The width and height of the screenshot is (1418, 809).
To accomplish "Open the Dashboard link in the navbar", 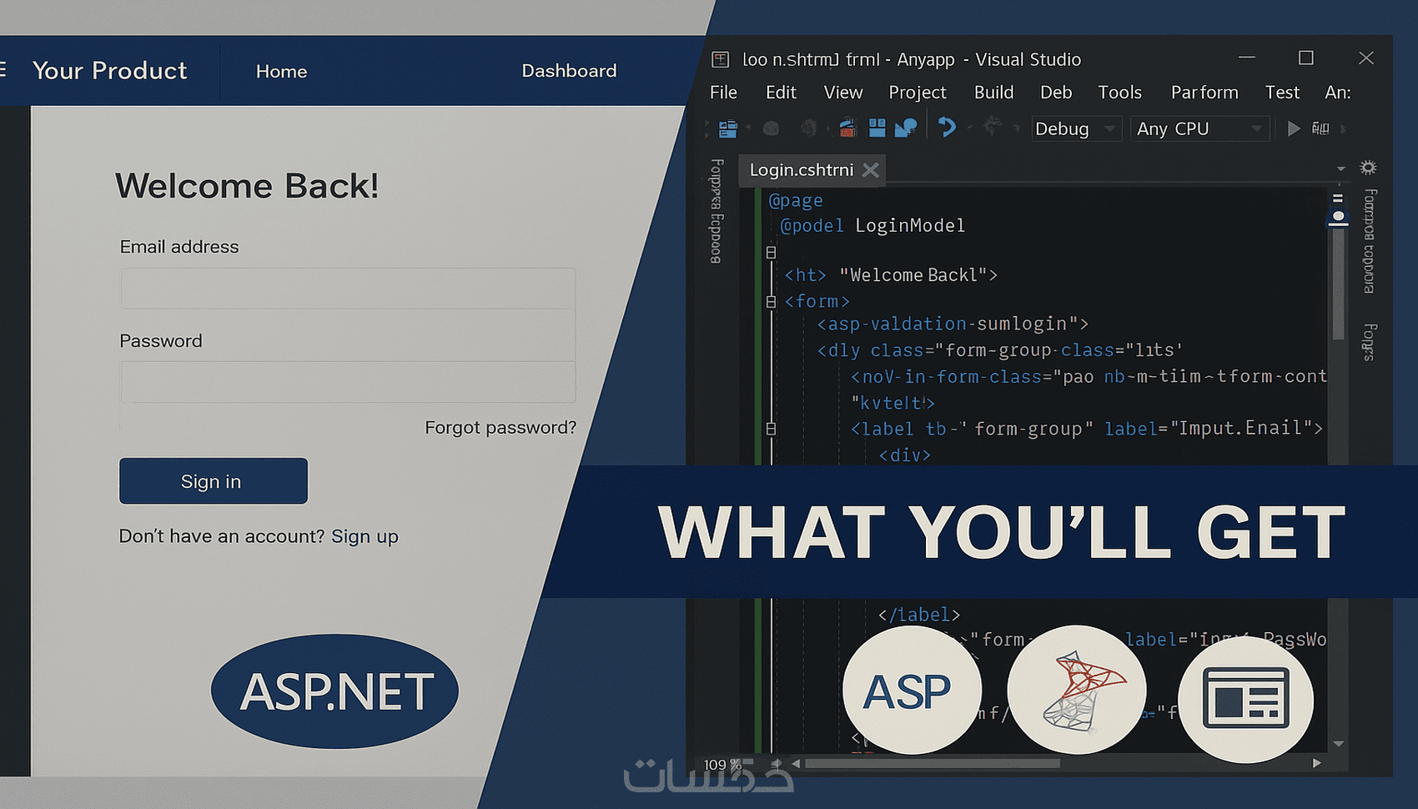I will tap(569, 71).
